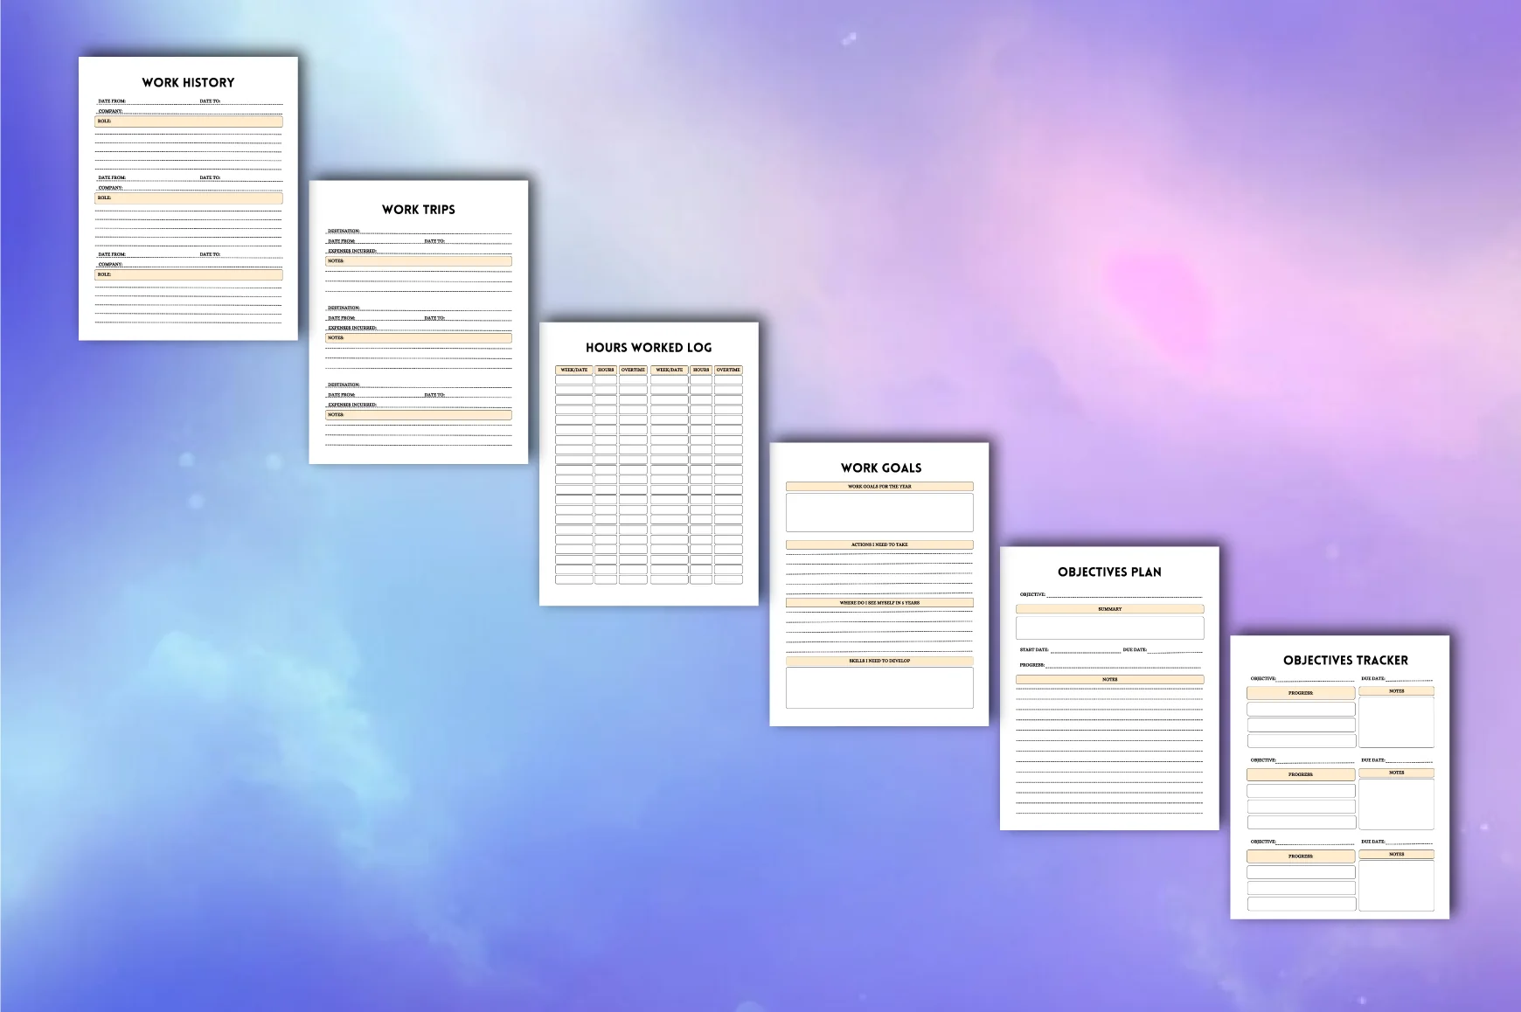Select the 'WORK TRIPS' title text
This screenshot has height=1012, width=1521.
(x=419, y=210)
